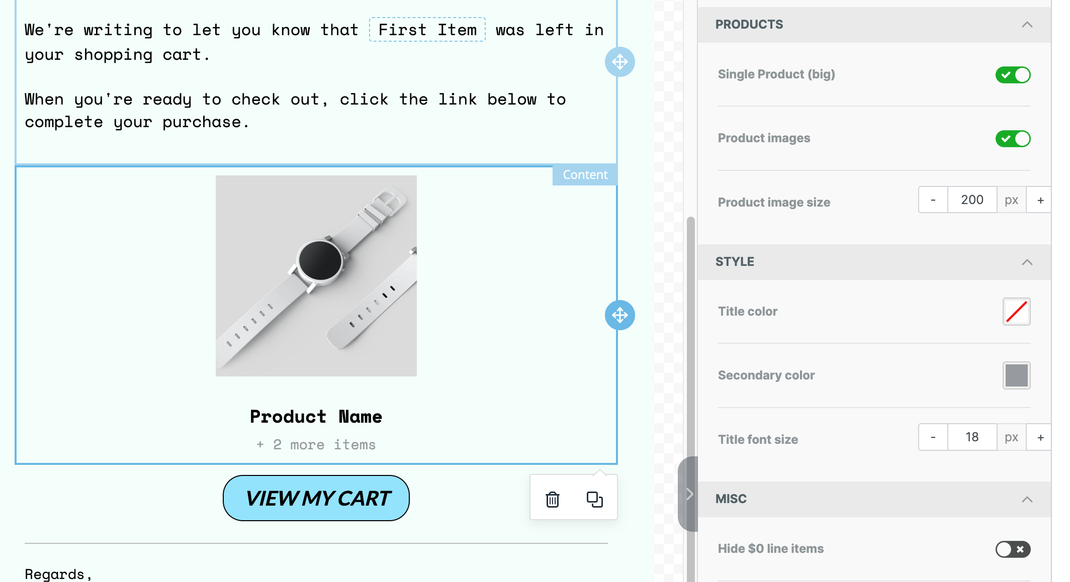The width and height of the screenshot is (1070, 582).
Task: Duplicate the product block
Action: (594, 499)
